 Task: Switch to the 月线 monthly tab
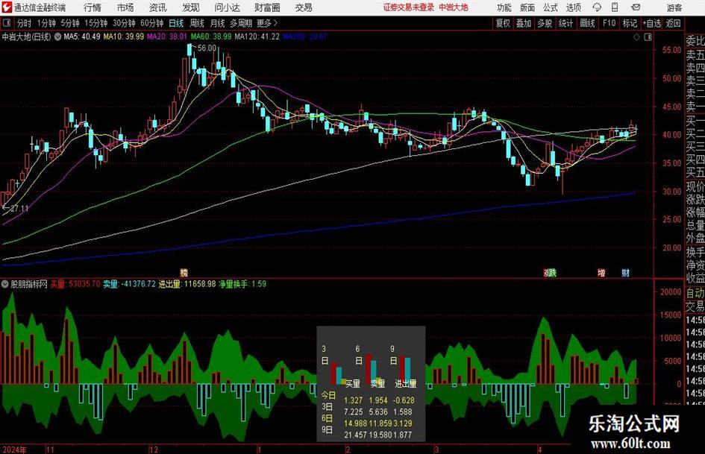point(217,23)
